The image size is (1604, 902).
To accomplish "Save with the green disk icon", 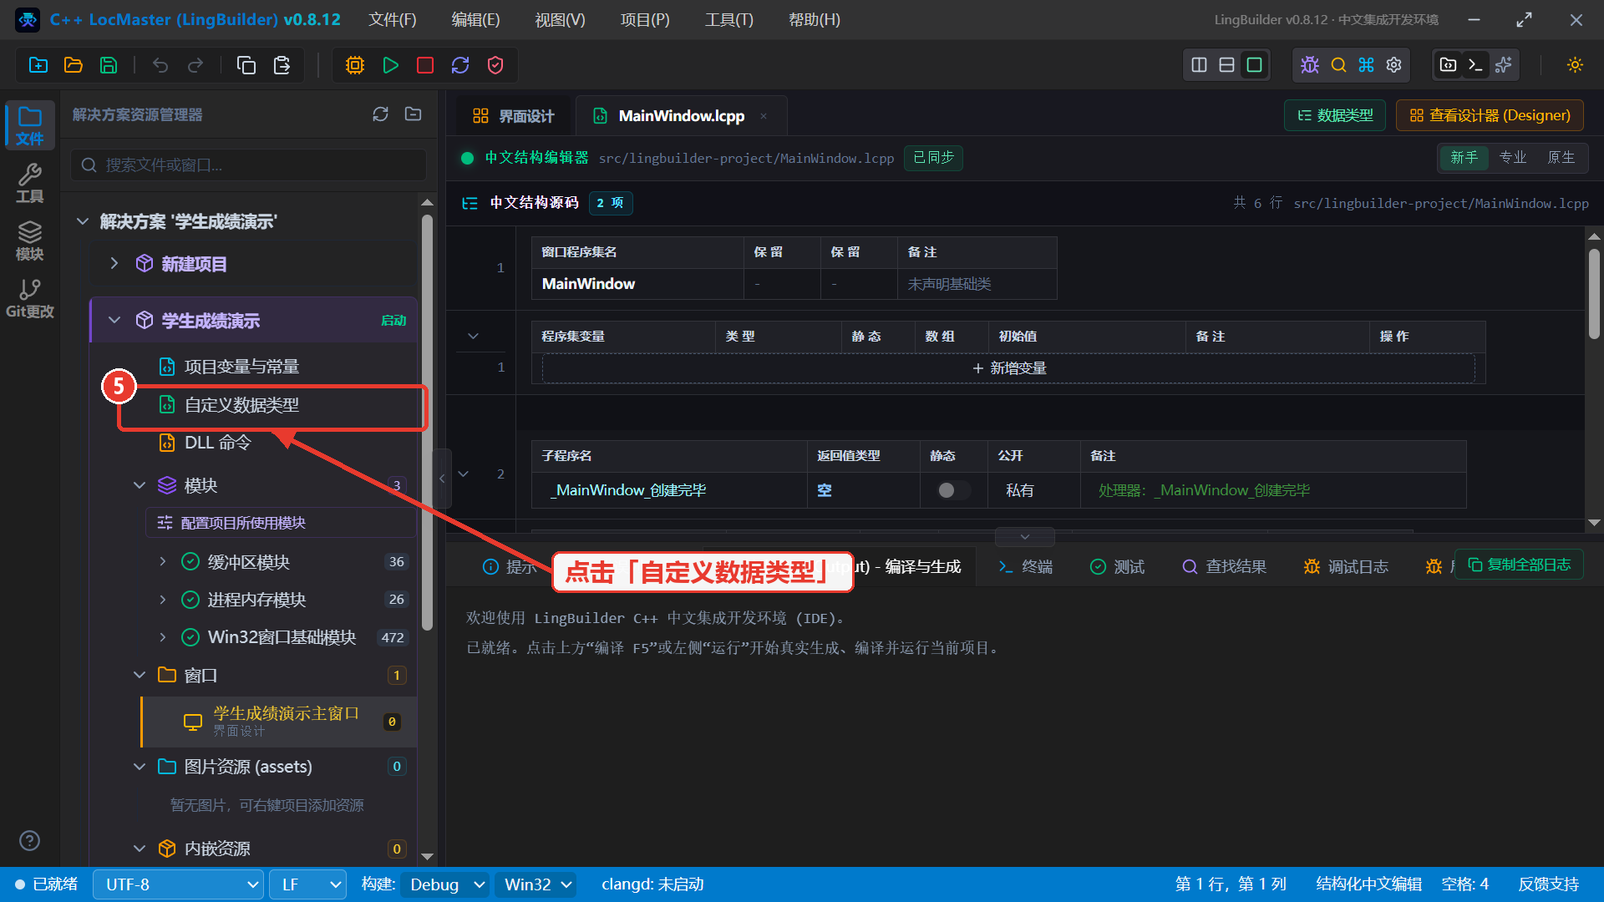I will tap(109, 65).
